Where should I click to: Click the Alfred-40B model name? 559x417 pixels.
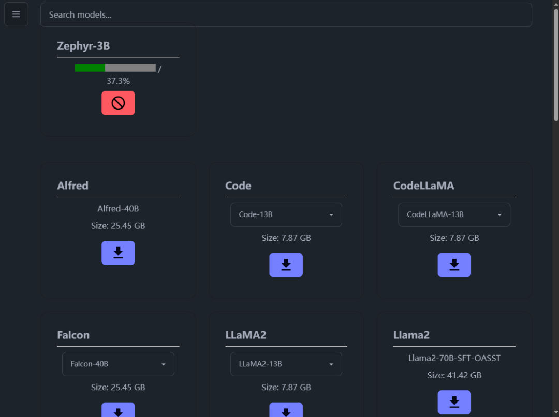118,209
